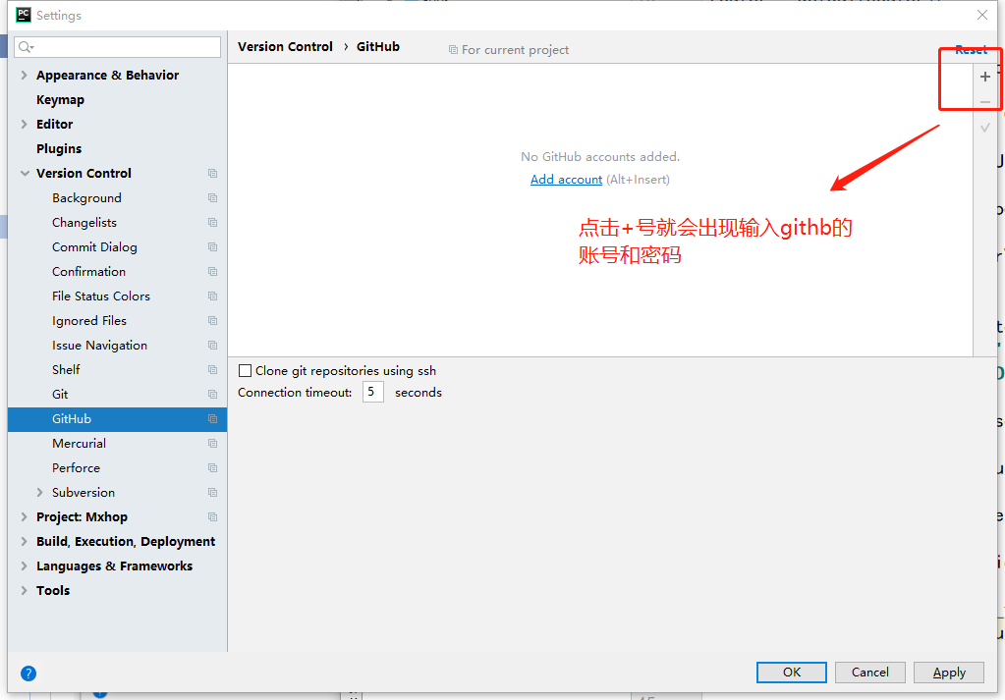Click the Add account link
This screenshot has width=1005, height=700.
tap(566, 180)
